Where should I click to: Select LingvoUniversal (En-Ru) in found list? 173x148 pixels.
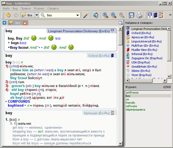(146, 41)
